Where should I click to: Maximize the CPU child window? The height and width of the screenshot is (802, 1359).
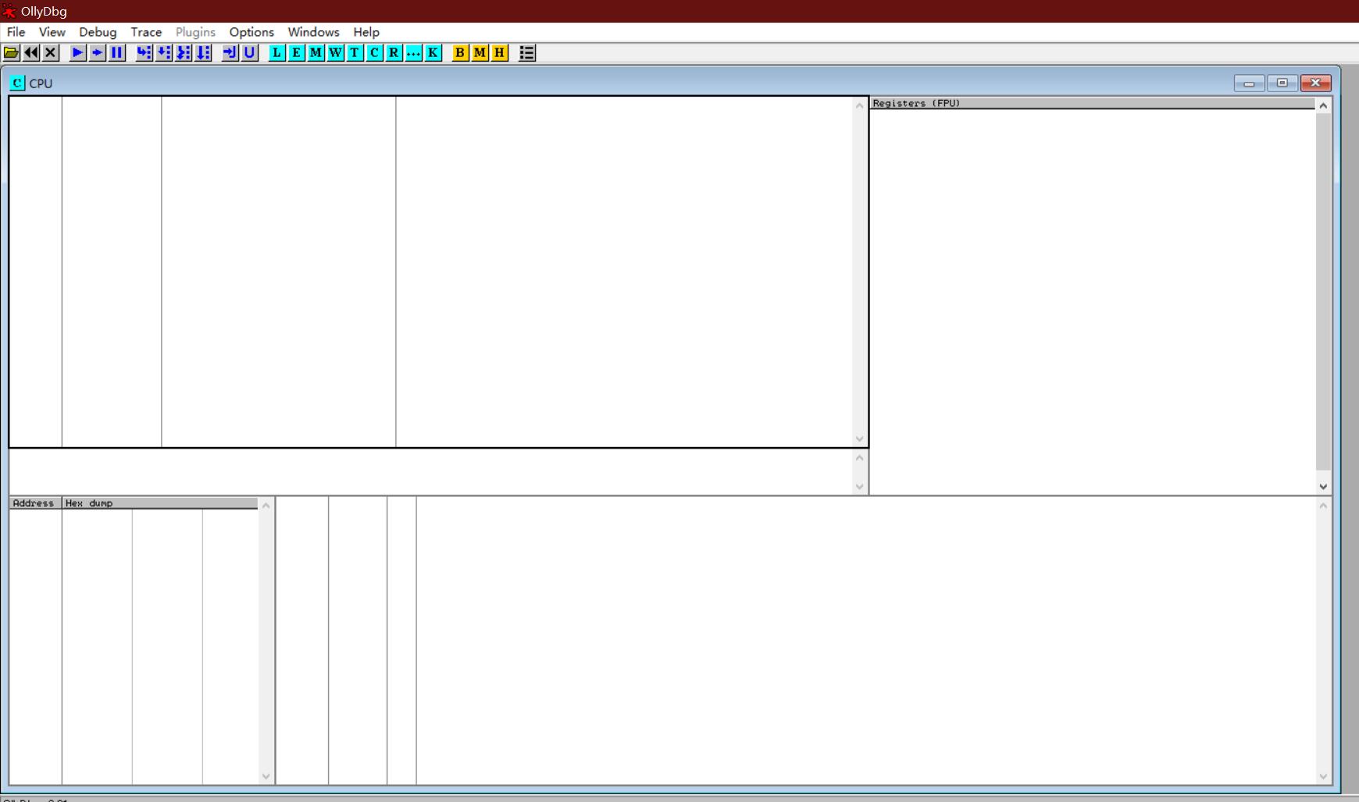[x=1282, y=83]
